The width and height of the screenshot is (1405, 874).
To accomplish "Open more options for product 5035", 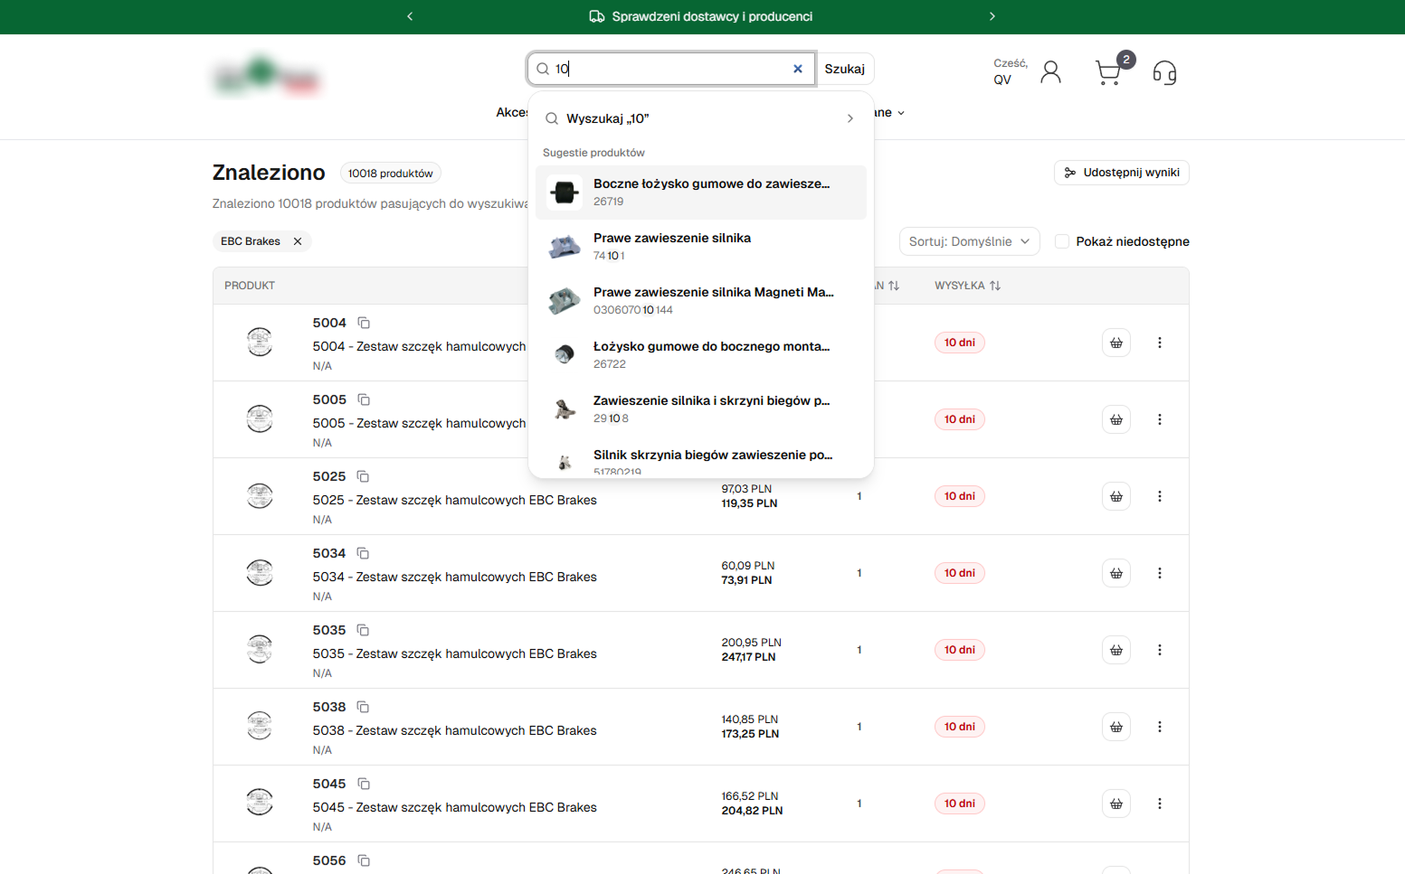I will pos(1159,650).
